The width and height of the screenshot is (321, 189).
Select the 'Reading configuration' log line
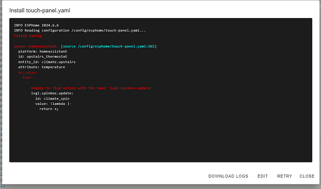[80, 31]
